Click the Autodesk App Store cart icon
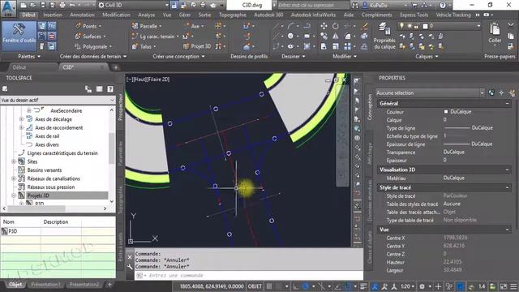Screen dimensions: 519x292 (414, 5)
